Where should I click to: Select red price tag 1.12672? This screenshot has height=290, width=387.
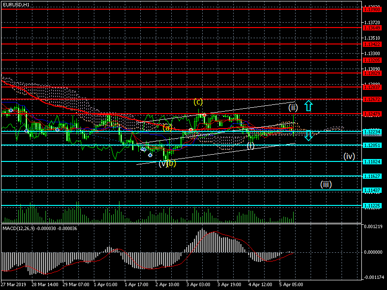click(372, 100)
